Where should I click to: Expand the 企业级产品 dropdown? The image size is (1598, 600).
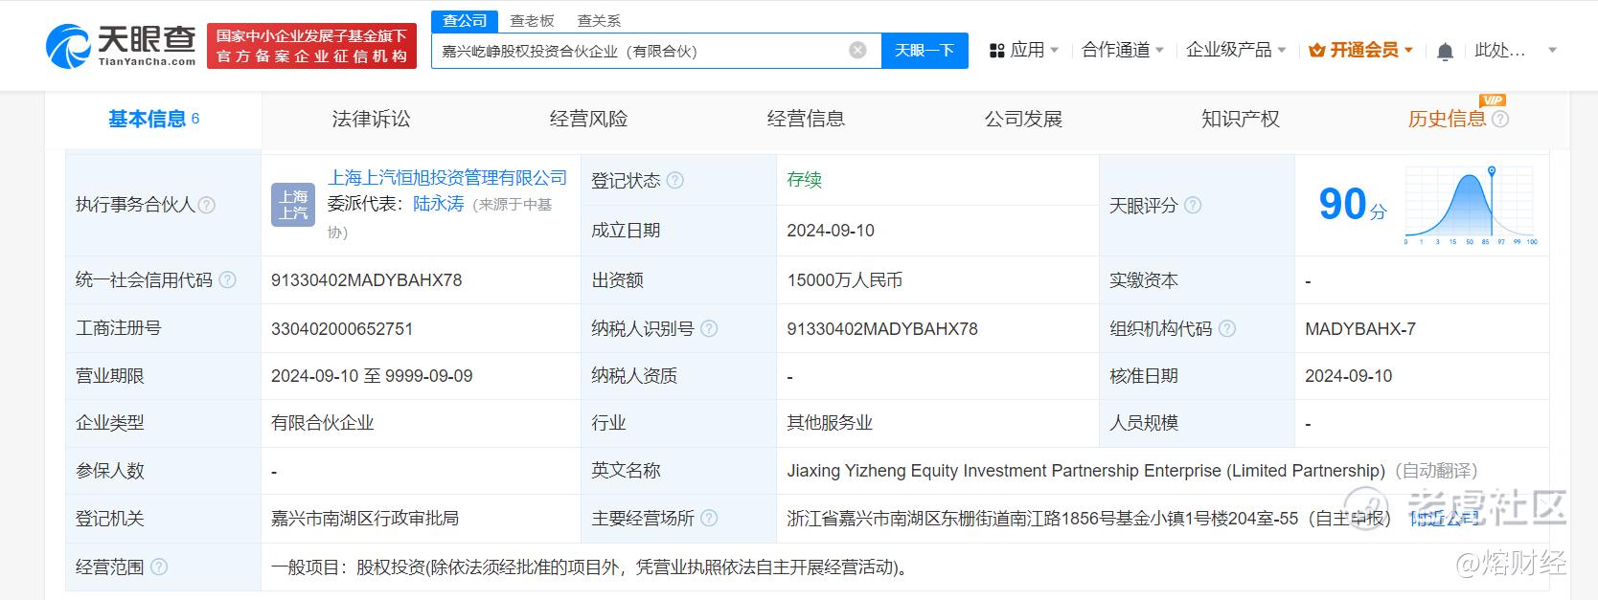tap(1236, 50)
